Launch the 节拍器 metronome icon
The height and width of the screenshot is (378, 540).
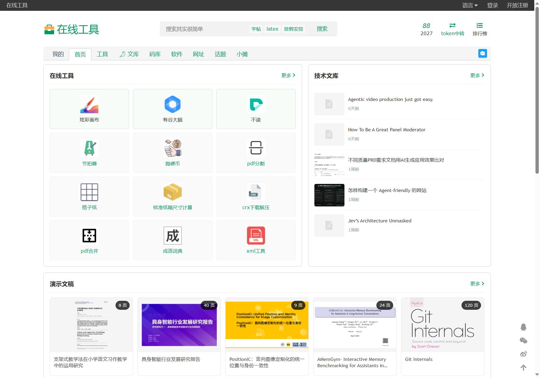click(x=89, y=148)
